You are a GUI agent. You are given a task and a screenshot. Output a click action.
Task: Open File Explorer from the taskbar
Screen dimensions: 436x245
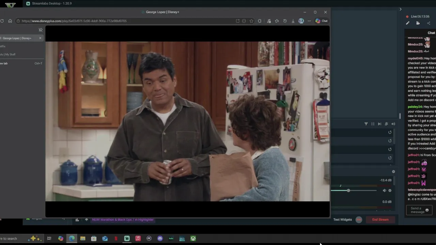[x=83, y=239]
